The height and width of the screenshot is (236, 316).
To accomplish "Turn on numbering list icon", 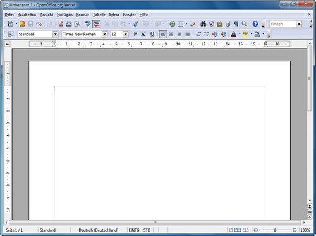I will click(198, 34).
